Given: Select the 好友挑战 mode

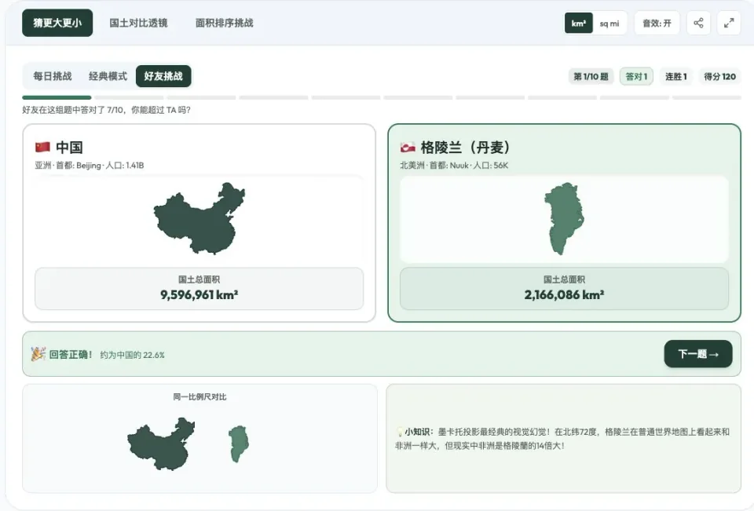Looking at the screenshot, I should click(163, 76).
